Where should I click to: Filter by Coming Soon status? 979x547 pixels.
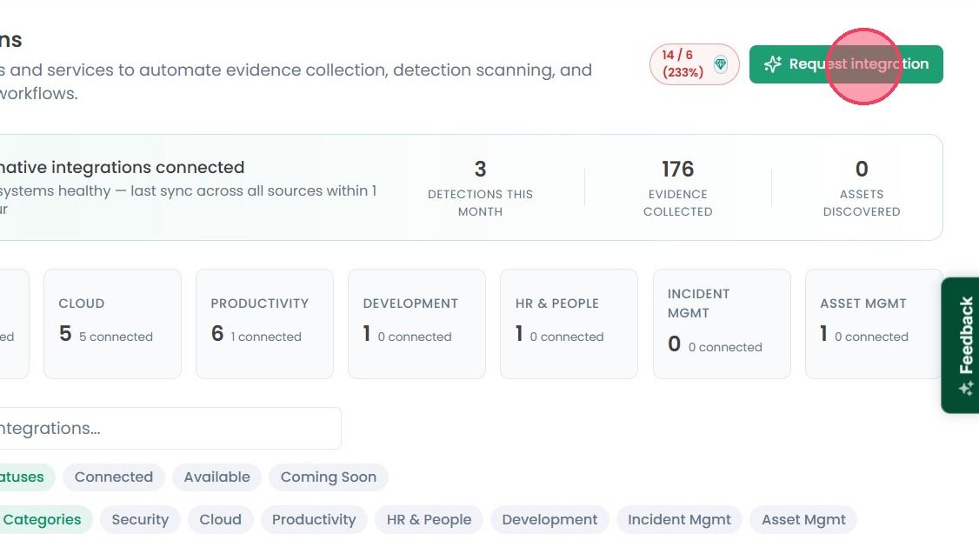(329, 477)
